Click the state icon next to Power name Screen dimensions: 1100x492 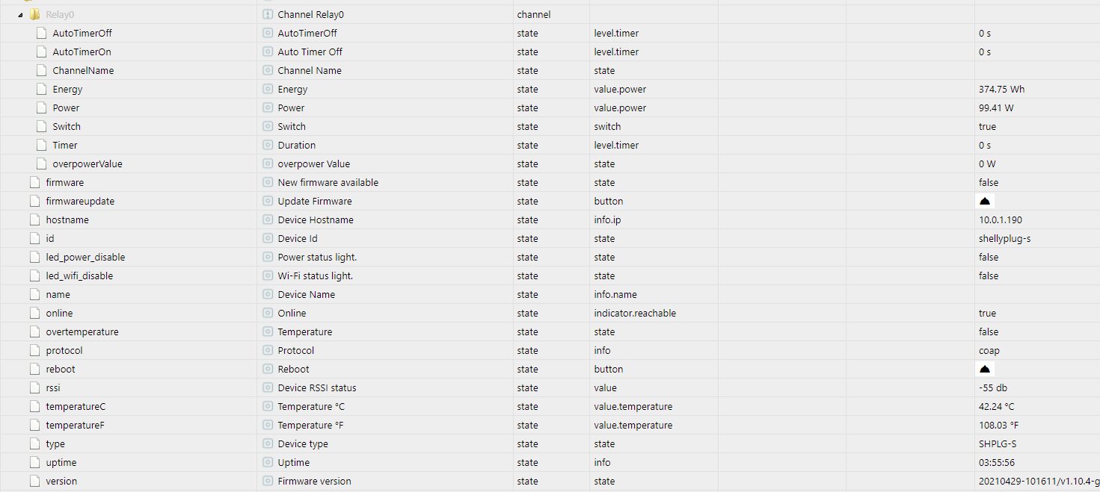point(268,108)
